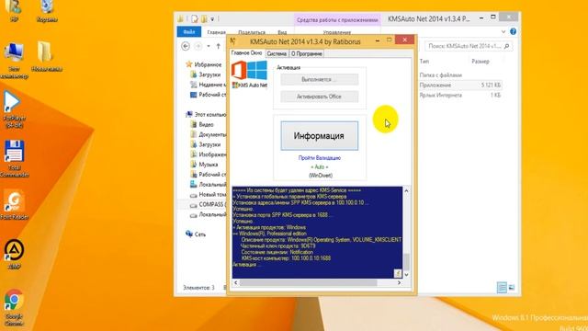
Task: Select Видео in navigation pane
Action: point(202,125)
